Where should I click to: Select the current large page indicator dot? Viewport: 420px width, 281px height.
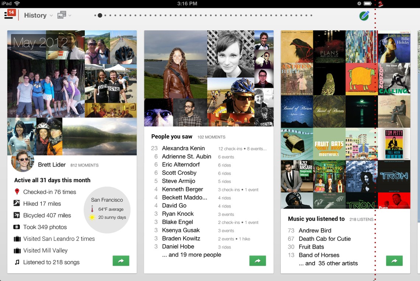click(x=100, y=15)
